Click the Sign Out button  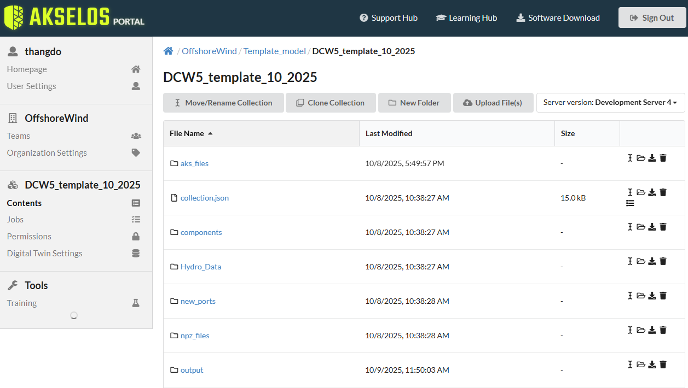(x=652, y=17)
